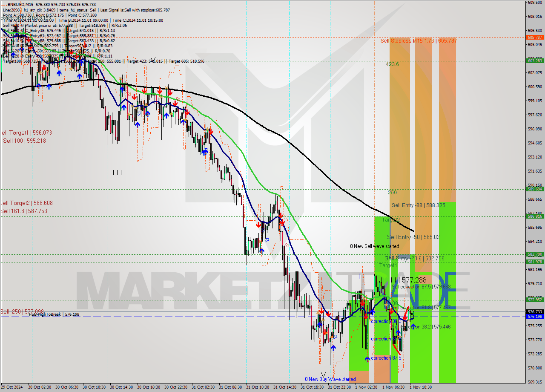545x392 pixels.
Task: Click the 599.105 price scale value
Action: [x=535, y=101]
